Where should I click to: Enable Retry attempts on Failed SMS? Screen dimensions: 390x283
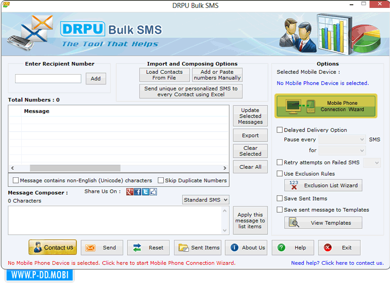coord(280,162)
